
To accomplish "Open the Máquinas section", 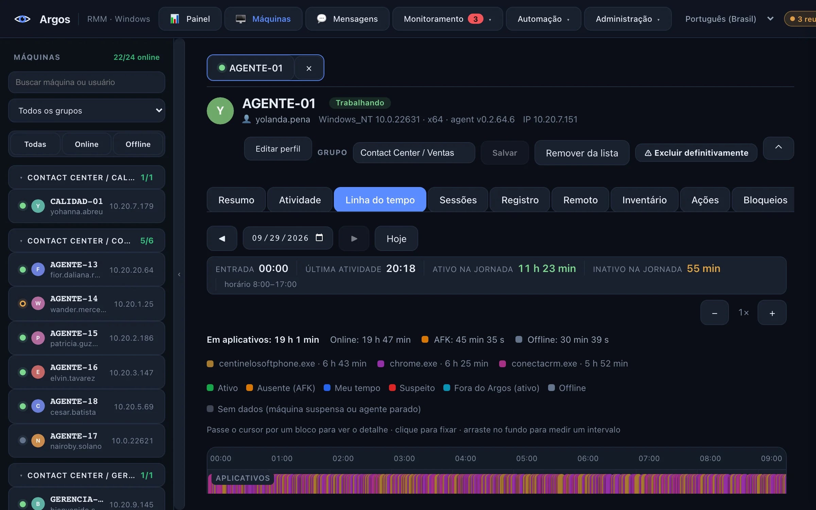I will coord(263,19).
